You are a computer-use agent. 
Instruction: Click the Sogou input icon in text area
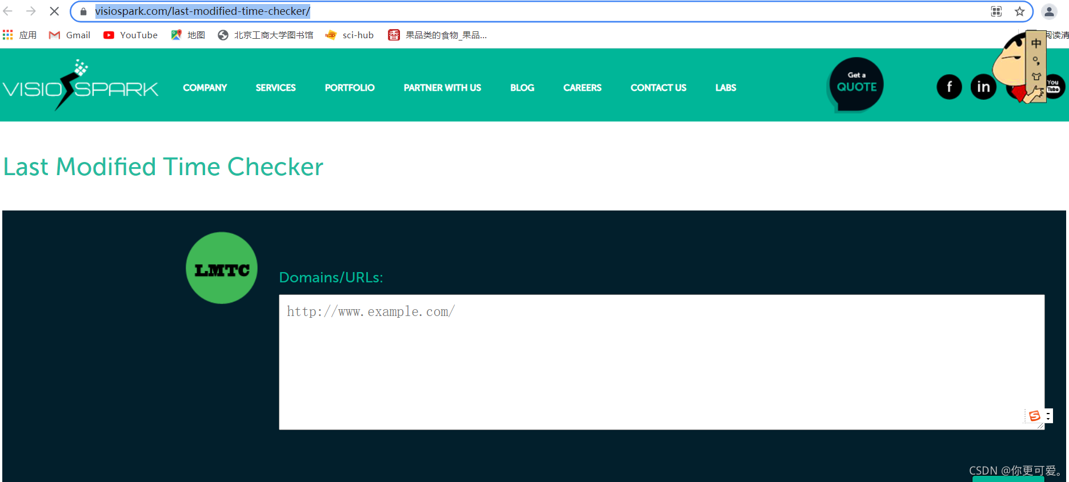pos(1034,416)
